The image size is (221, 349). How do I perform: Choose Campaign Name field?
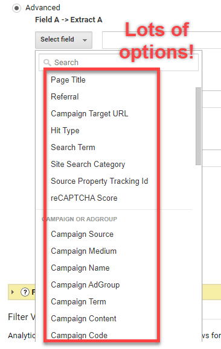[80, 268]
